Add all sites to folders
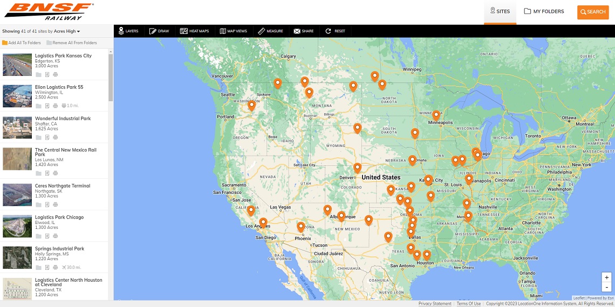This screenshot has width=615, height=307. 22,43
